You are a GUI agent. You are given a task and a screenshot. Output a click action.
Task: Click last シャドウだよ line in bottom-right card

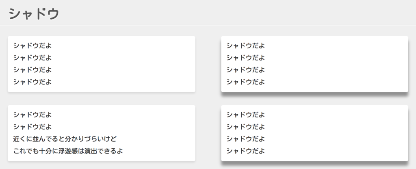(x=246, y=151)
